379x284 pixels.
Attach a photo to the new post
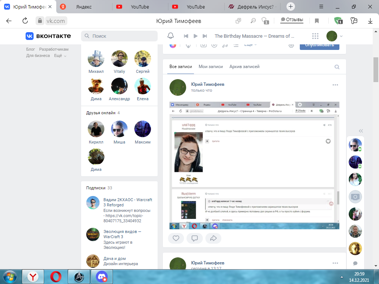[203, 45]
